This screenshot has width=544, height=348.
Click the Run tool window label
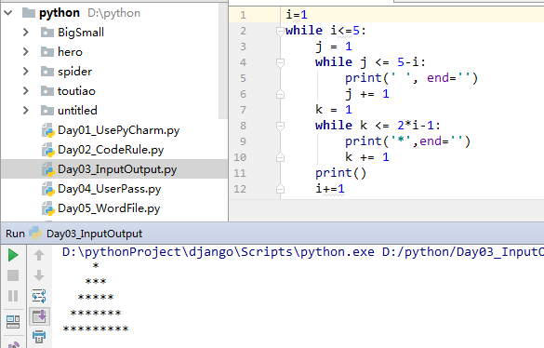coord(15,234)
